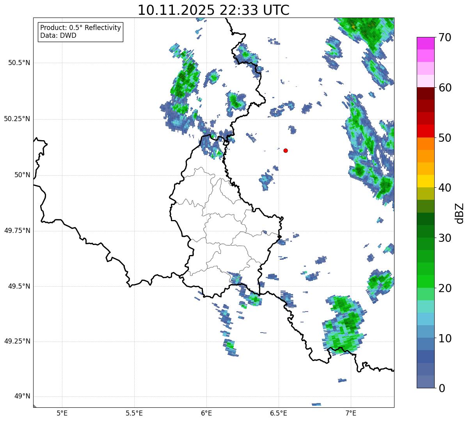Click the "49.25°N" latitude label
The image size is (469, 421).
(17, 341)
